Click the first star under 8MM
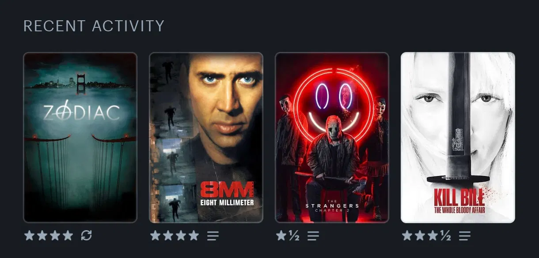The width and height of the screenshot is (539, 258). click(155, 236)
